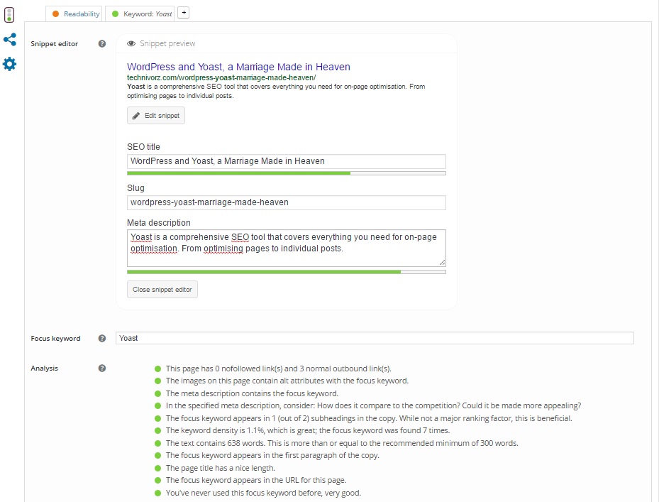Open the advanced settings gear icon
659x502 pixels.
tap(9, 65)
